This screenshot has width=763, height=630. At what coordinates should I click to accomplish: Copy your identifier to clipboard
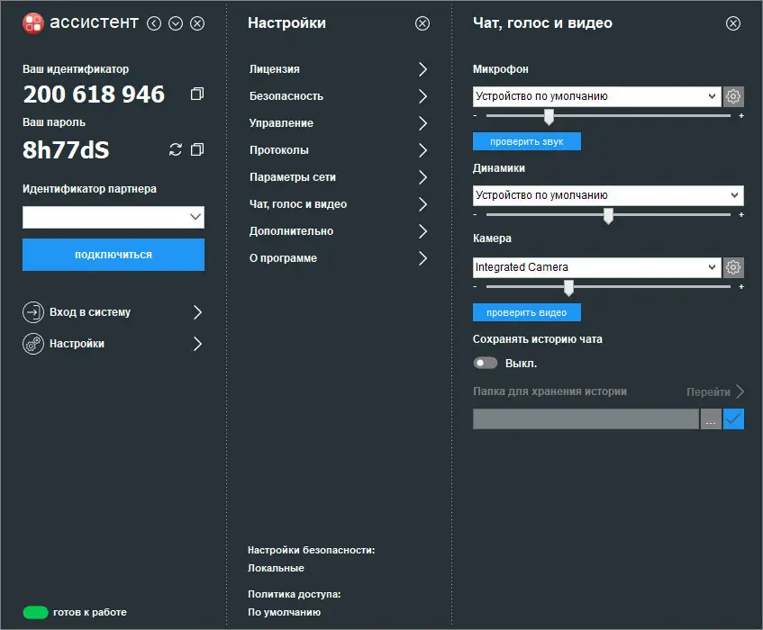(197, 94)
